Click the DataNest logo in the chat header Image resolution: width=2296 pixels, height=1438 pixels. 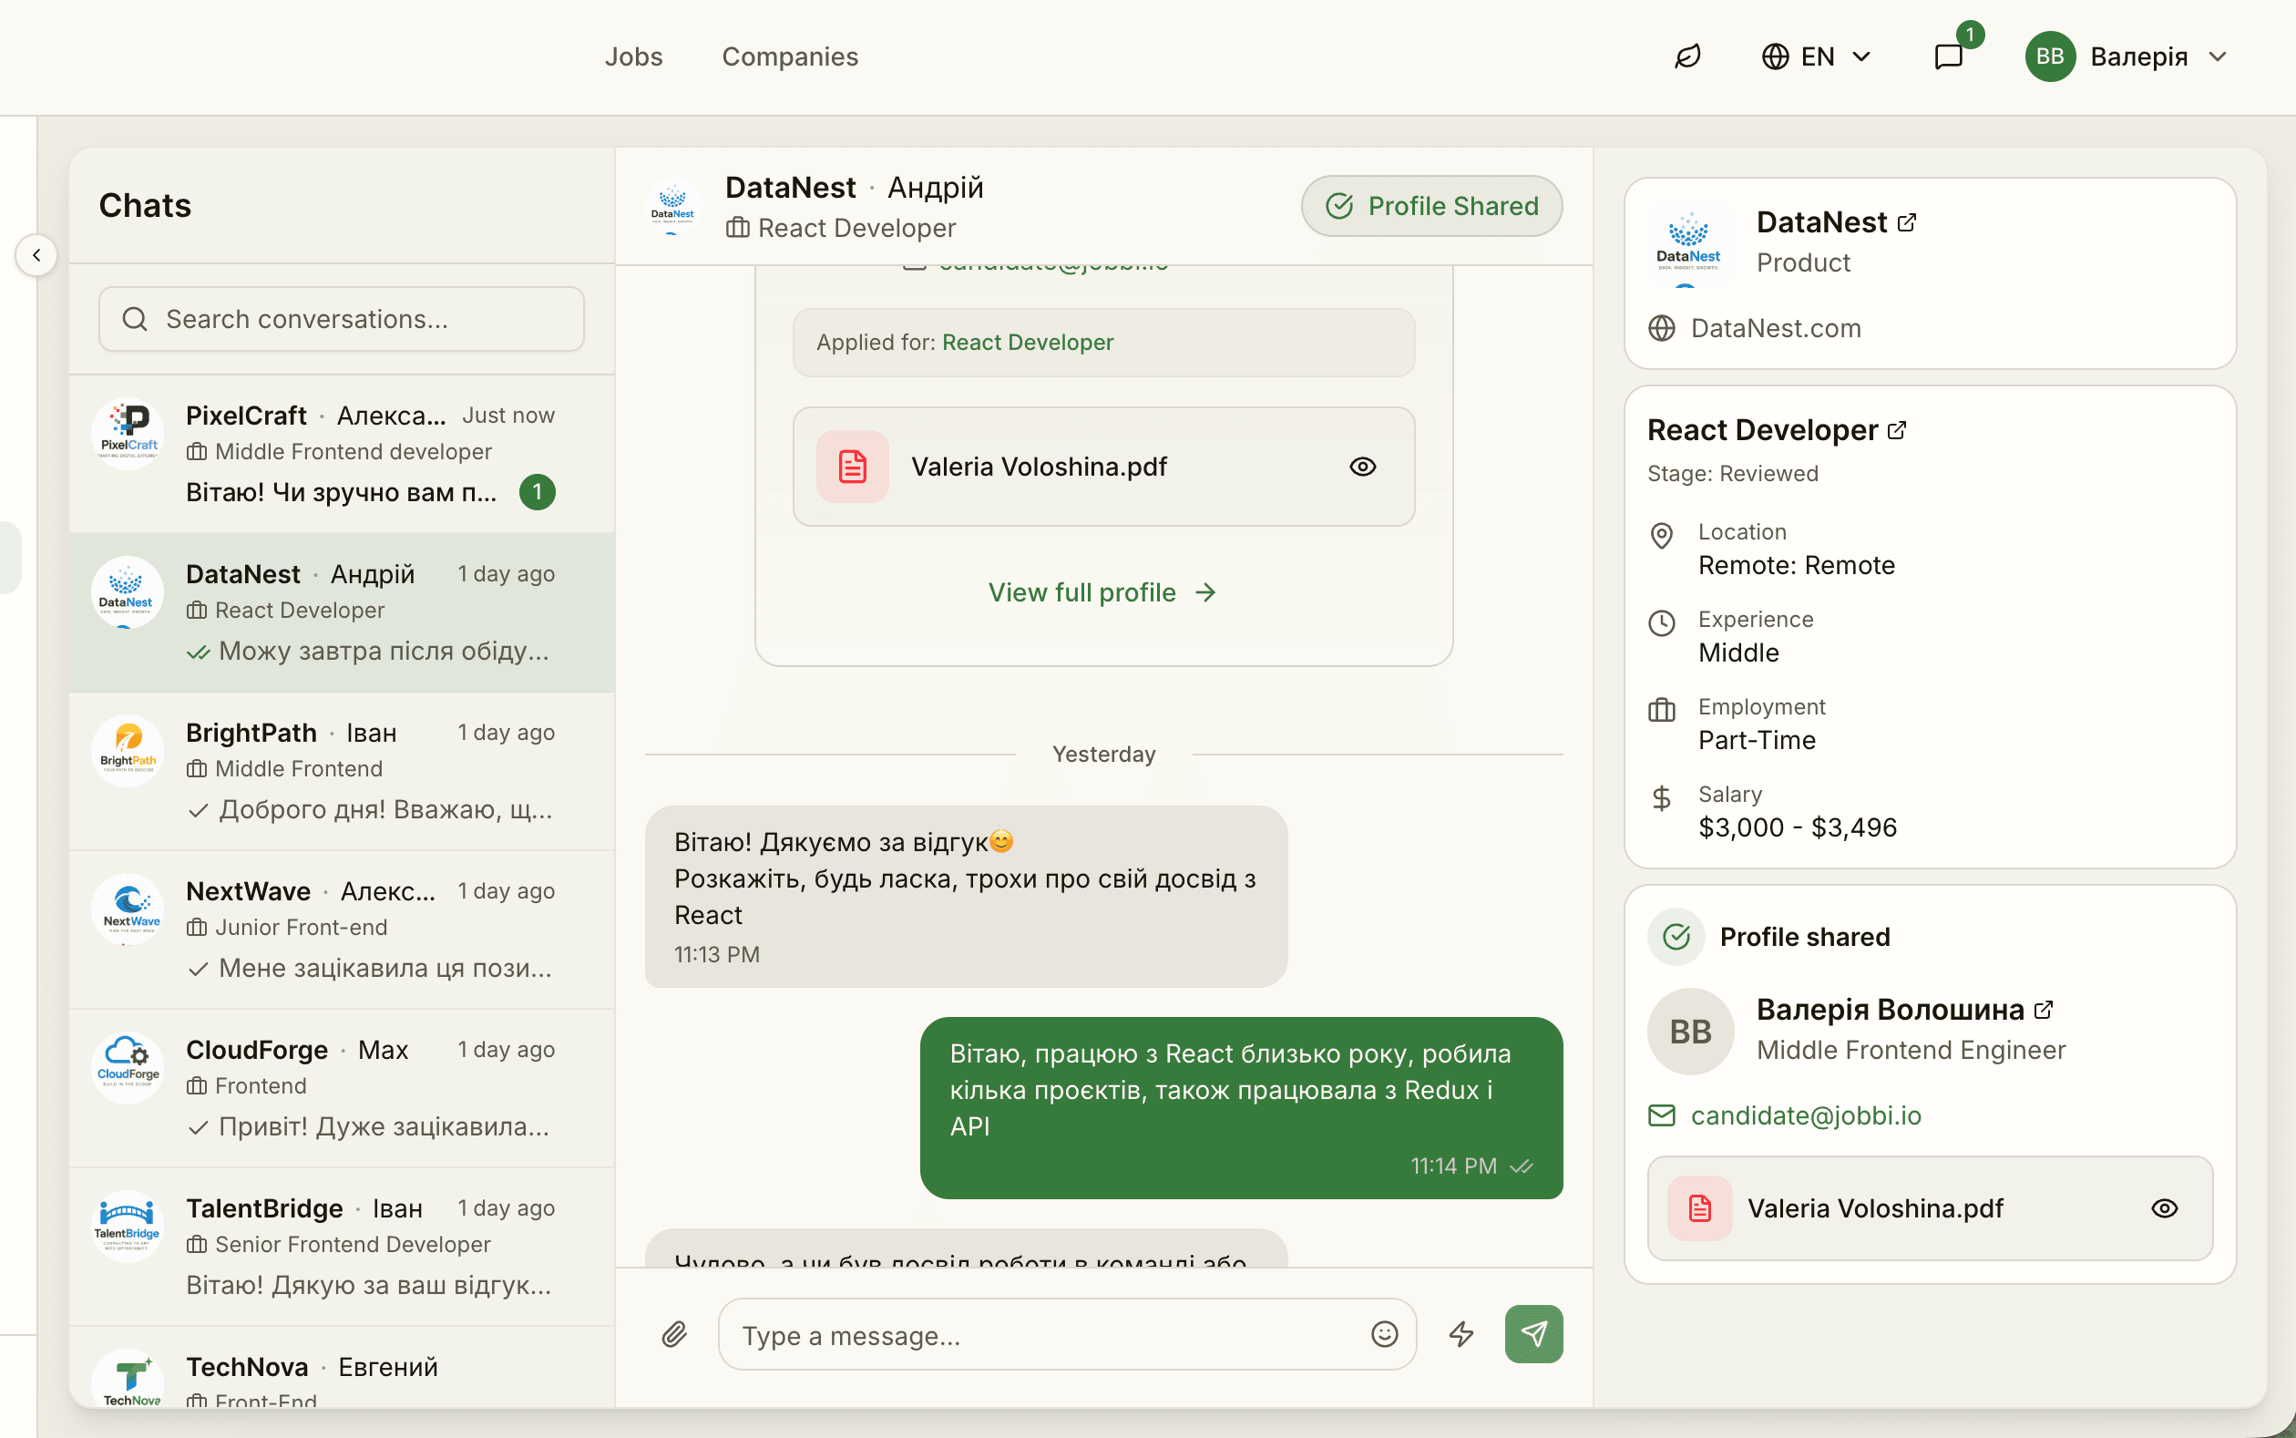click(673, 205)
